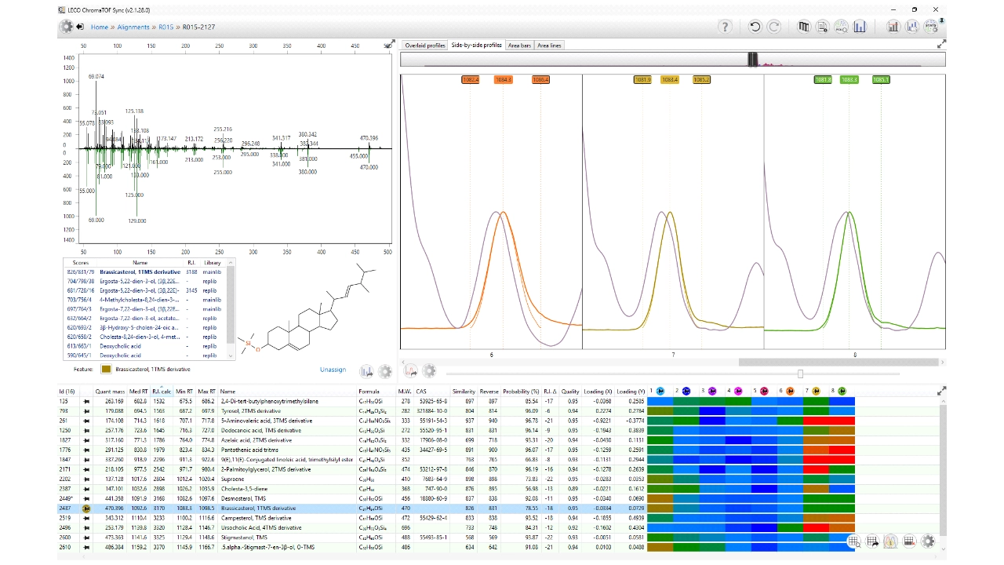1004x565 pixels.
Task: Go to Alignments in the breadcrumb
Action: (133, 27)
